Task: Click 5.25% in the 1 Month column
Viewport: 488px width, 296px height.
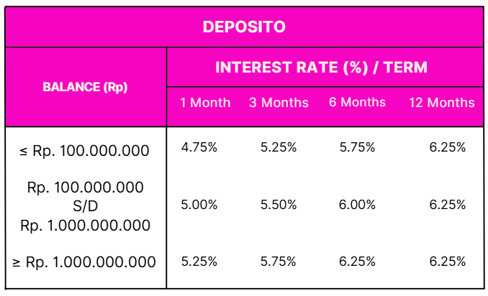Action: coord(199,262)
